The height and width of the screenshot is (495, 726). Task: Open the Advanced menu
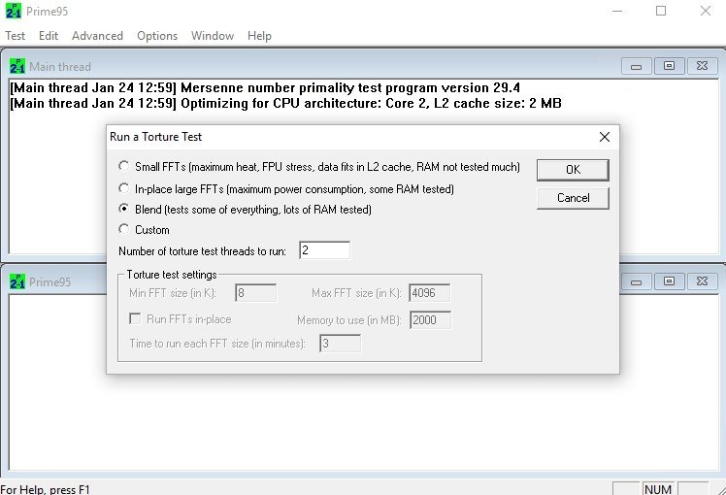[97, 36]
